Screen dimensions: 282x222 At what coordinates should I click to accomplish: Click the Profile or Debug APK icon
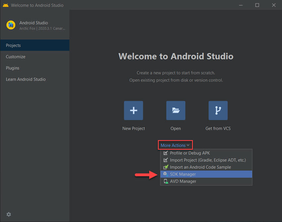click(x=165, y=153)
